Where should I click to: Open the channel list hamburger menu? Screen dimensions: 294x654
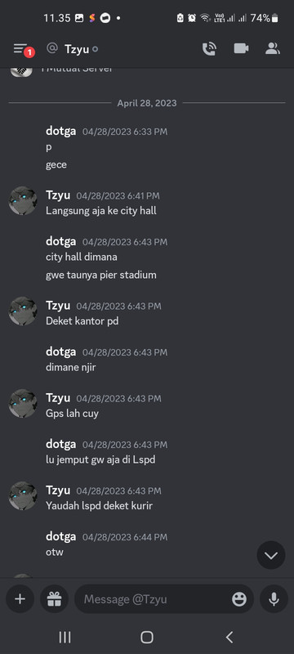coord(20,49)
